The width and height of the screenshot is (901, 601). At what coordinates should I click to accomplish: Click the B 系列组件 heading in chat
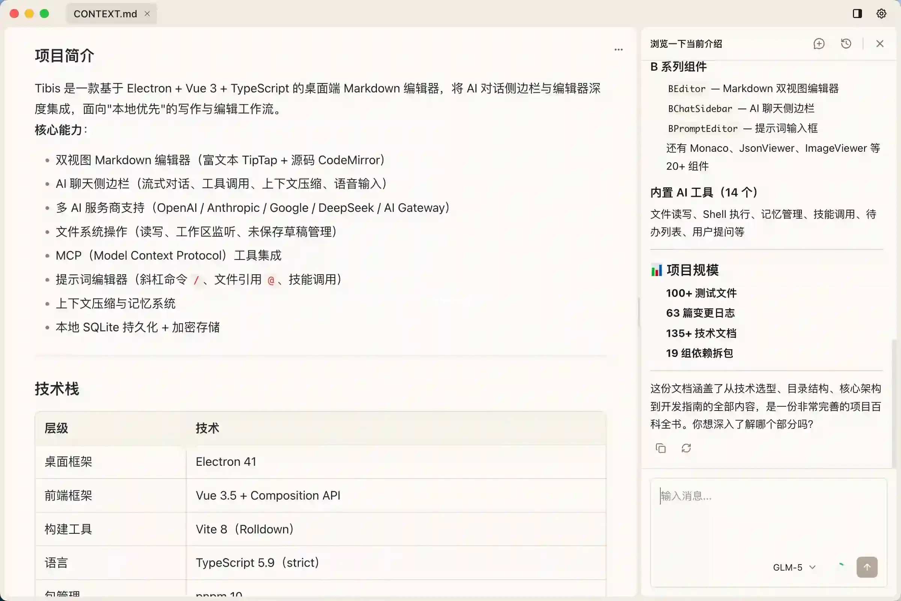[678, 67]
